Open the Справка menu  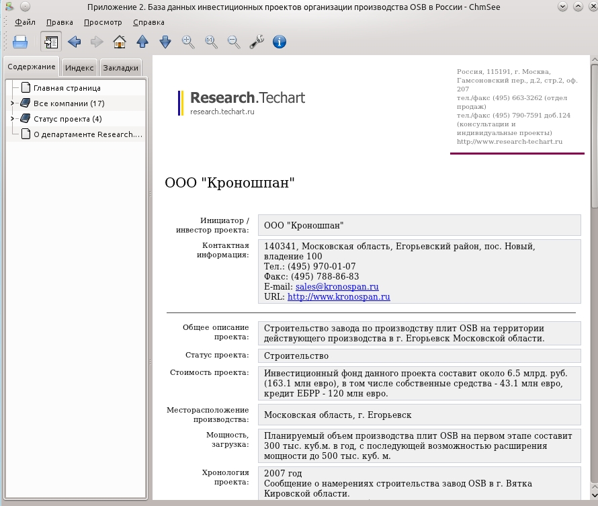pos(148,22)
